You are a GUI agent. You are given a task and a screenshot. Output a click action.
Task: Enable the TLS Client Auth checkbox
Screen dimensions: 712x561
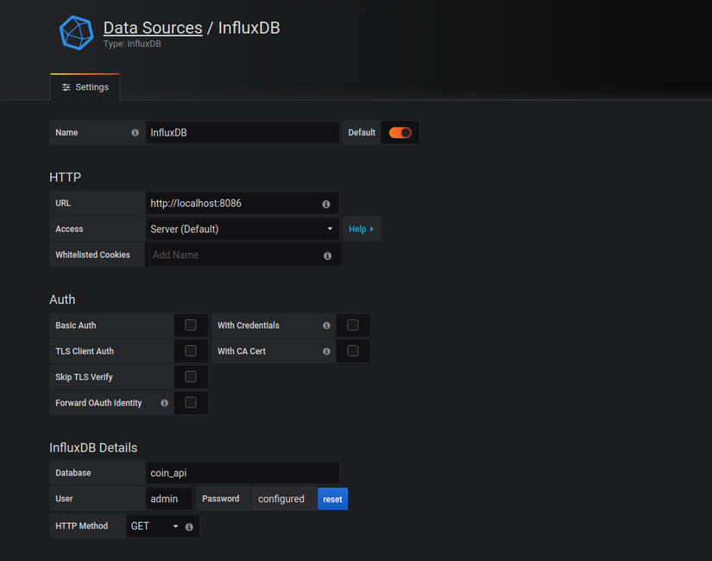tap(191, 351)
